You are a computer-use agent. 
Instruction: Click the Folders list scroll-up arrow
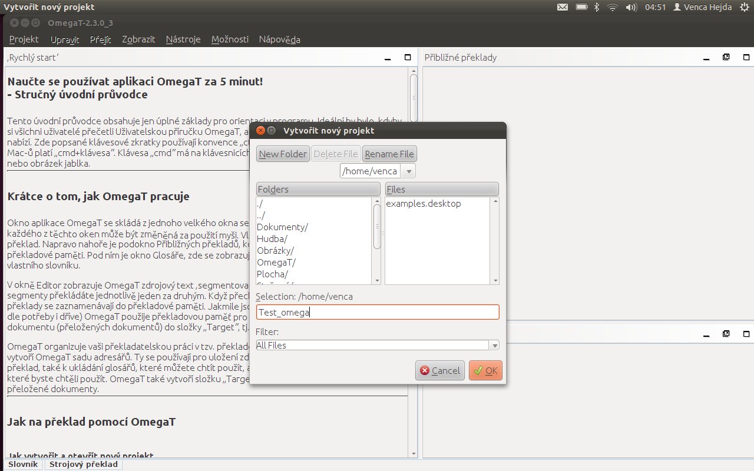pyautogui.click(x=377, y=201)
